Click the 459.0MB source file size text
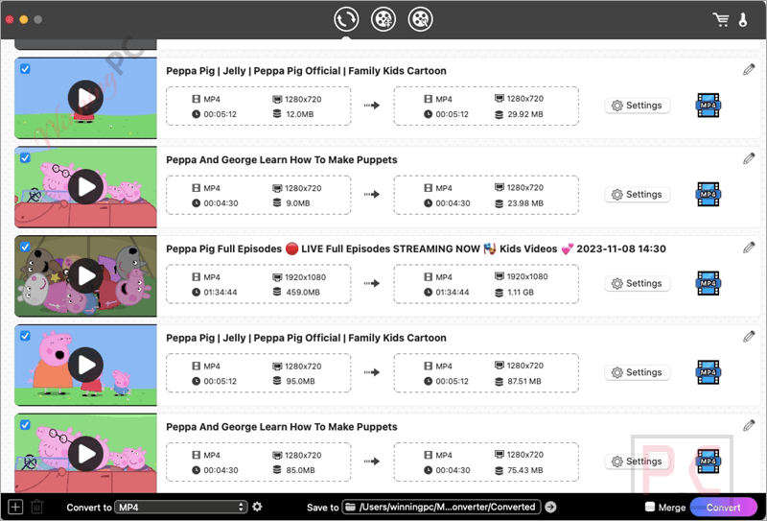 pos(303,293)
